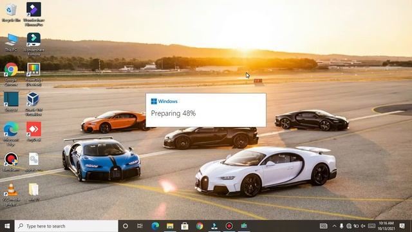Open the Action Center notifications
The height and width of the screenshot is (232, 412).
[402, 226]
